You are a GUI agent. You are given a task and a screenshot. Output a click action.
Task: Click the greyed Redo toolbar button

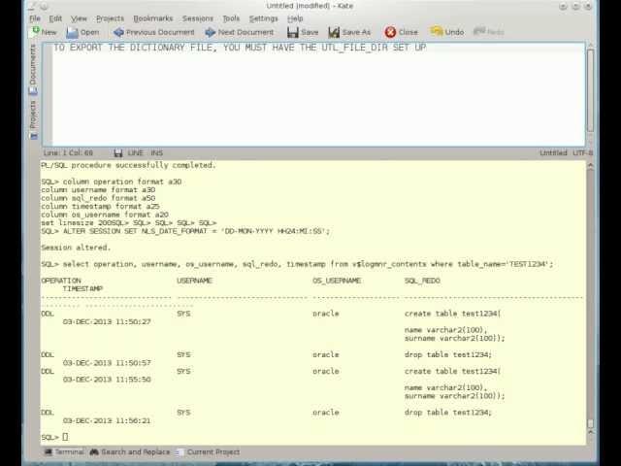pos(488,32)
